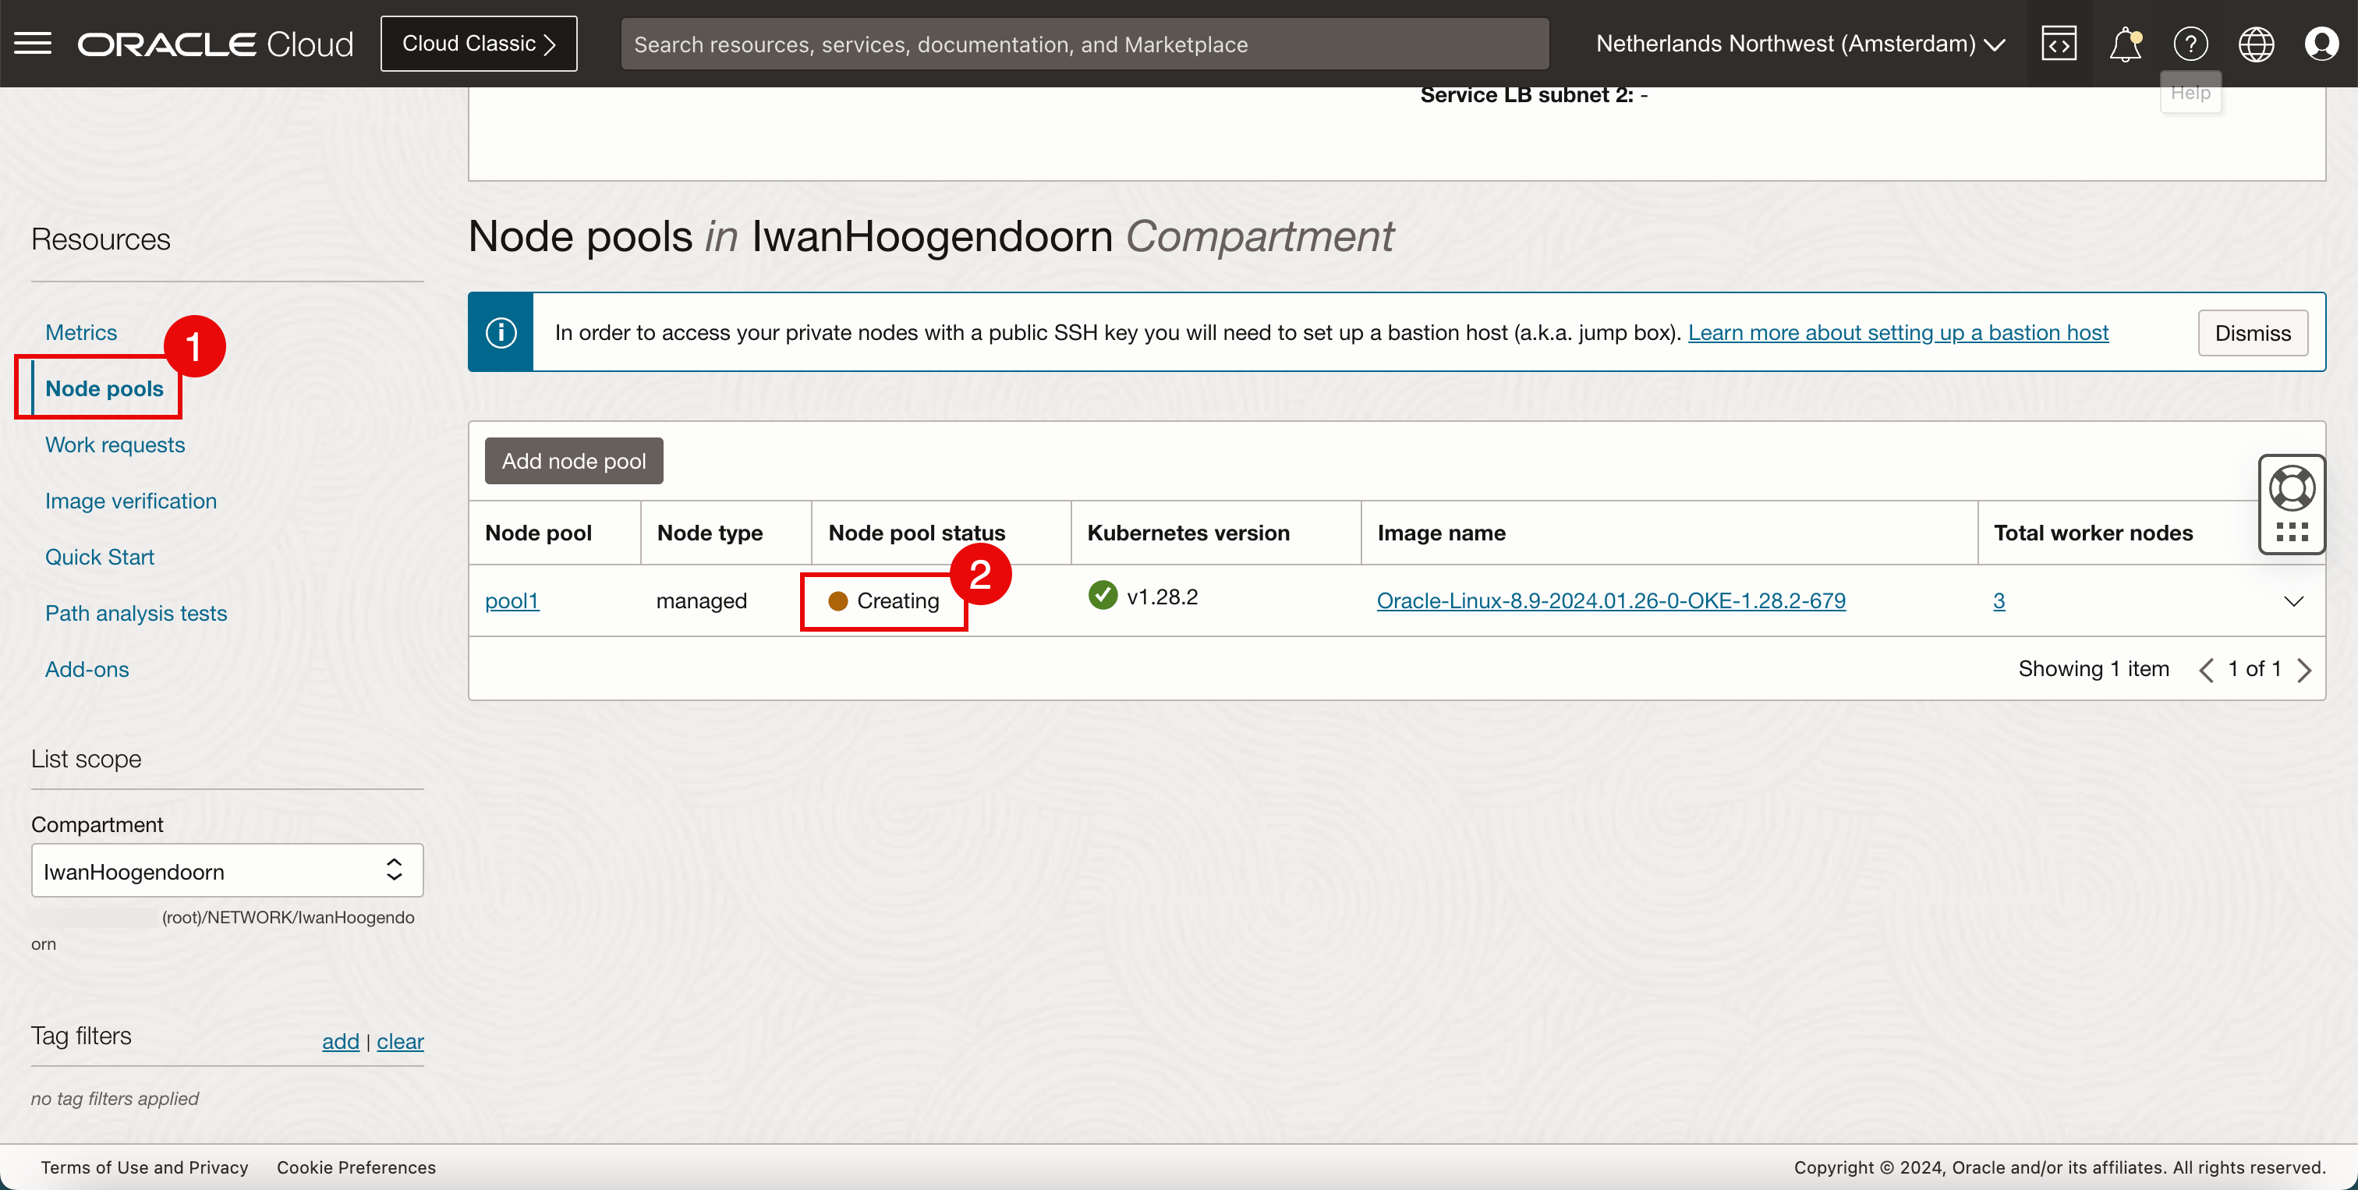The height and width of the screenshot is (1190, 2358).
Task: Click the help question mark icon
Action: (x=2190, y=43)
